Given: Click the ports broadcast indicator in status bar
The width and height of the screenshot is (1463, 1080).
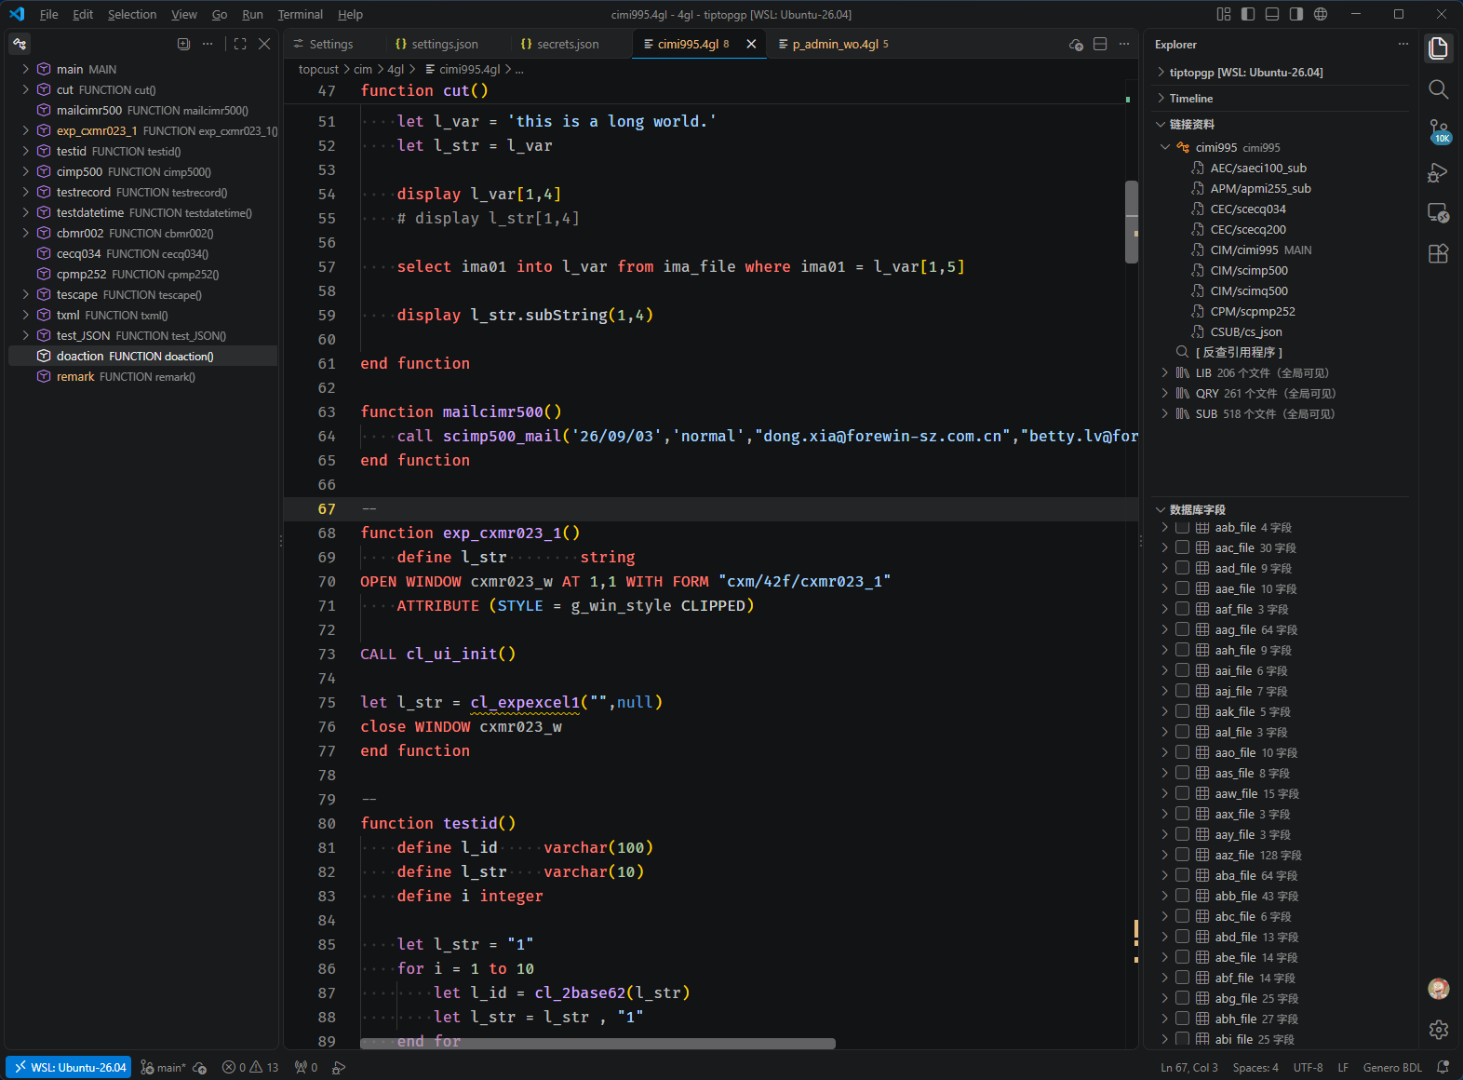Looking at the screenshot, I should click(x=306, y=1067).
